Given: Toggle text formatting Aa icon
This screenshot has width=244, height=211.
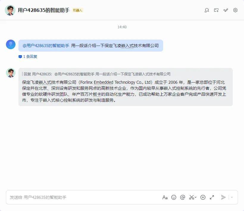Looking at the screenshot, I should tap(165, 197).
